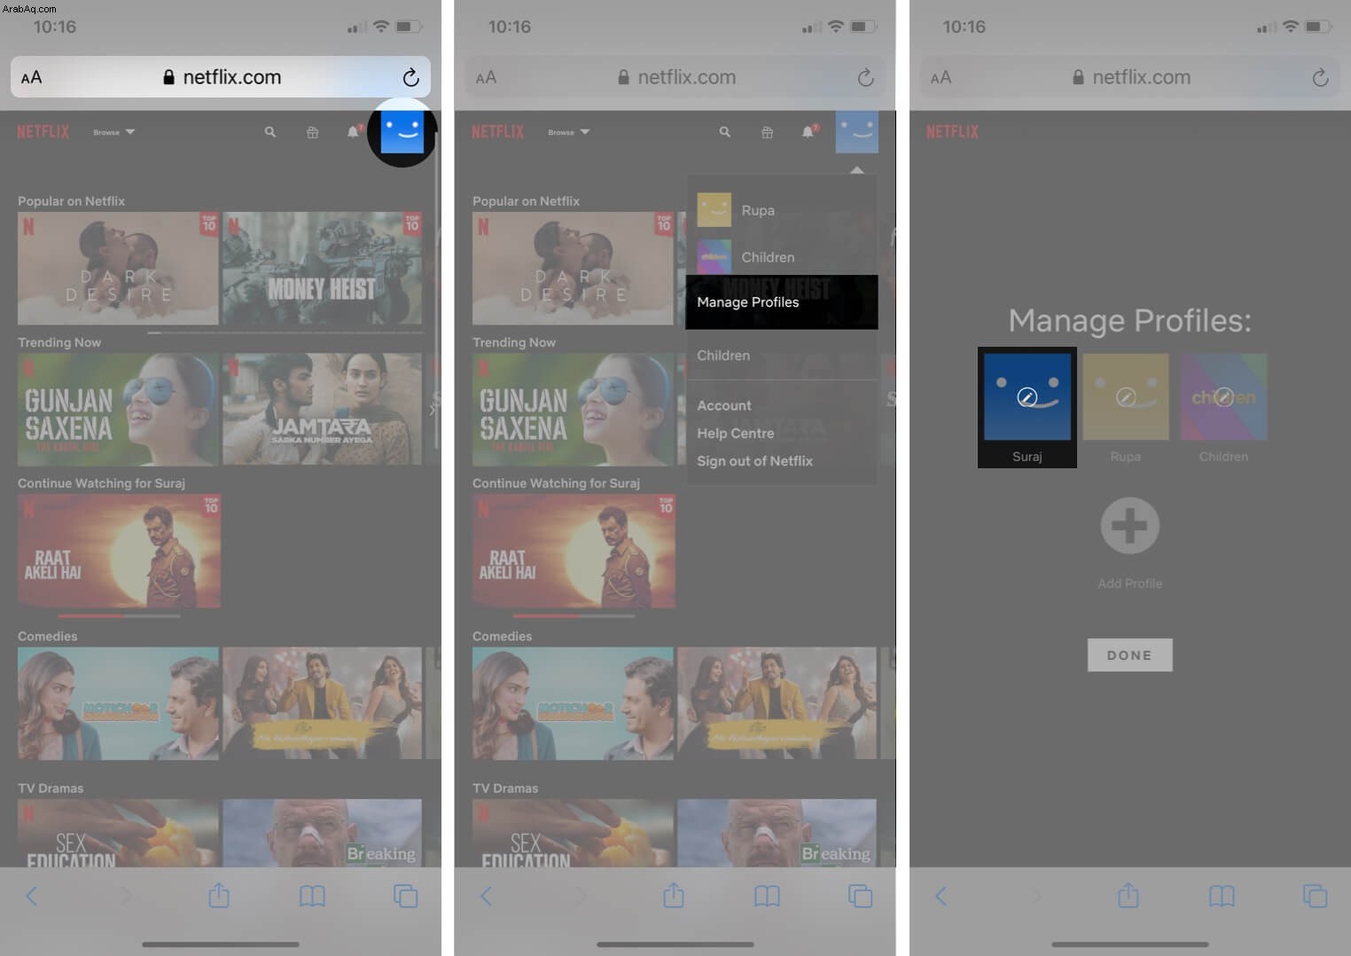Image resolution: width=1351 pixels, height=956 pixels.
Task: Open the Sex Education thumbnail in the first screen
Action: 118,833
